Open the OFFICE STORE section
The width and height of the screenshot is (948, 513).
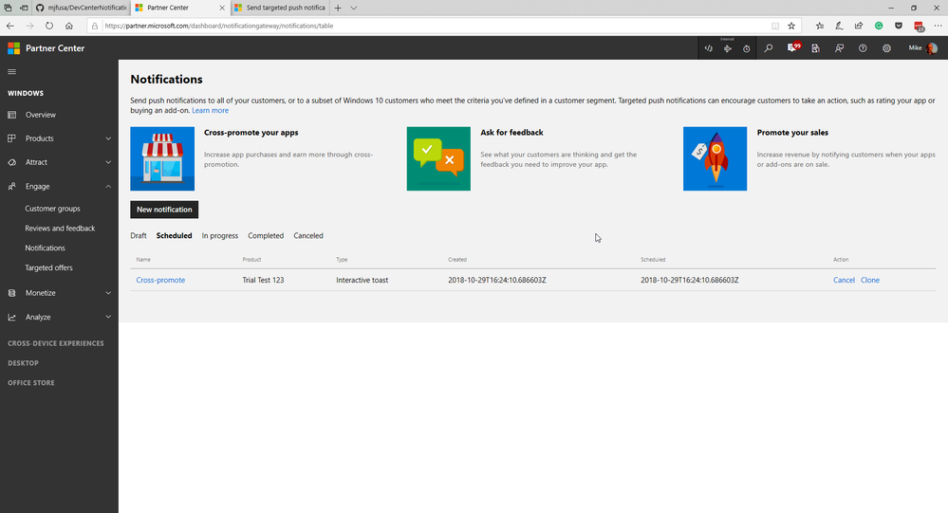(30, 383)
